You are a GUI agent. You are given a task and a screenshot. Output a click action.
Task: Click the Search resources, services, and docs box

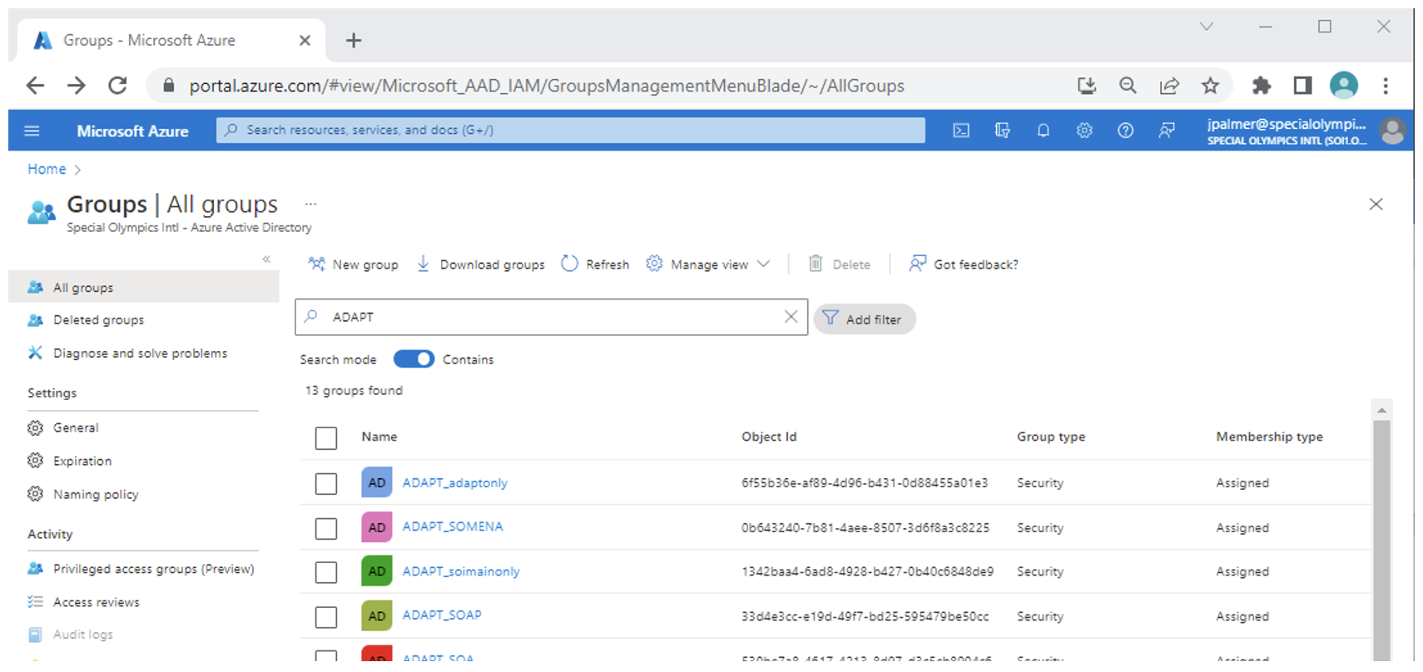571,130
